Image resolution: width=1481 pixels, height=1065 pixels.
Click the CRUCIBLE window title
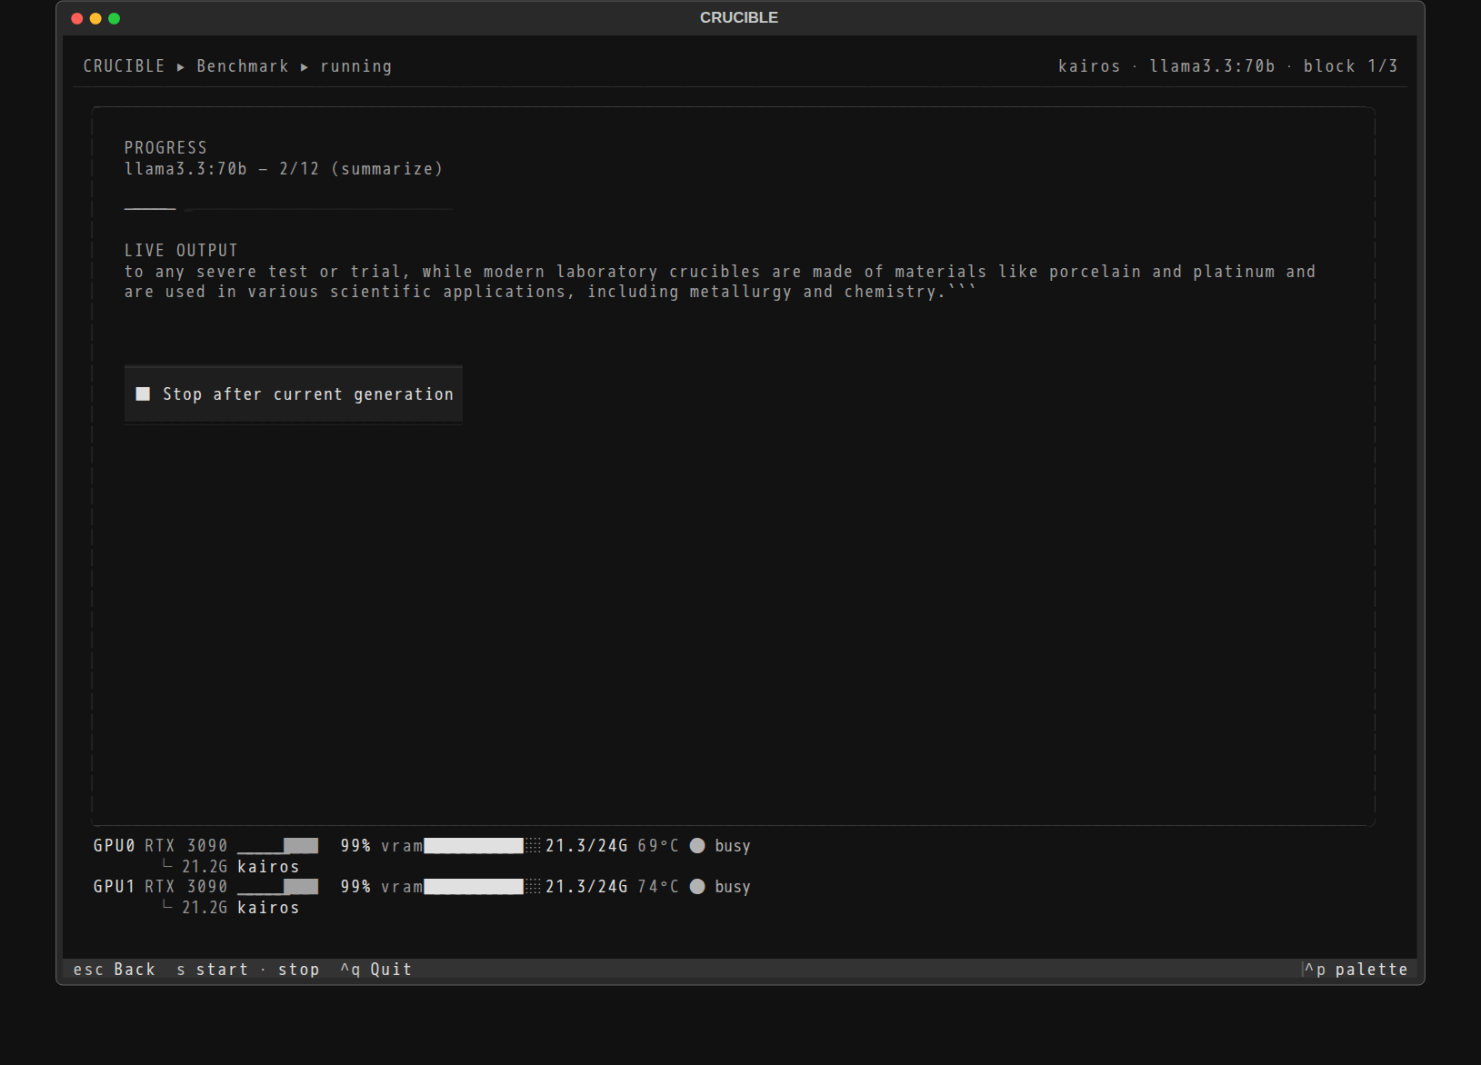pyautogui.click(x=739, y=17)
